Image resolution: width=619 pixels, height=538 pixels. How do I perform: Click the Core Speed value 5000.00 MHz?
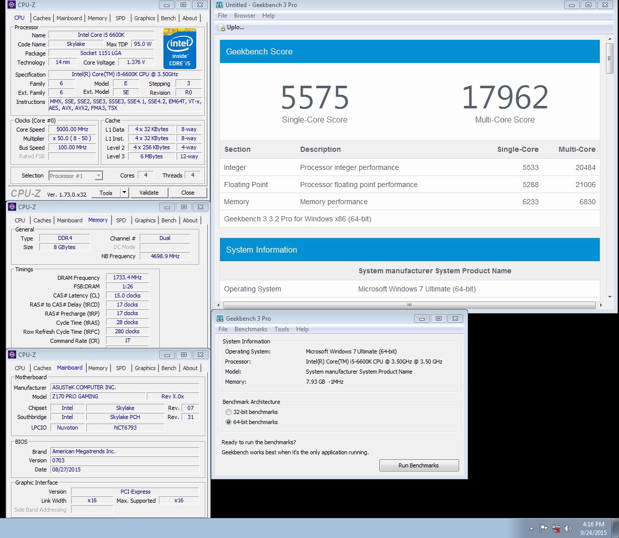coord(72,129)
